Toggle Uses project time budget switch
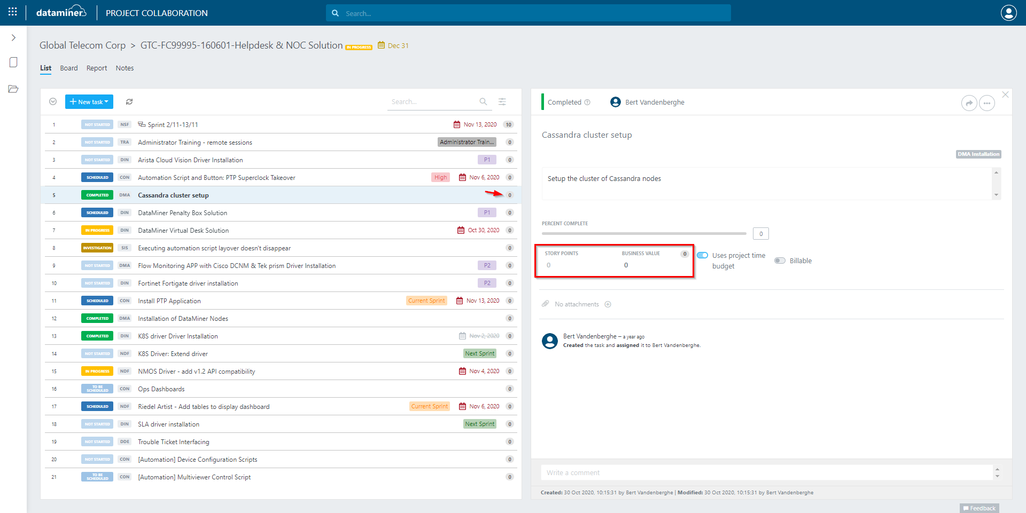Image resolution: width=1026 pixels, height=513 pixels. (702, 255)
